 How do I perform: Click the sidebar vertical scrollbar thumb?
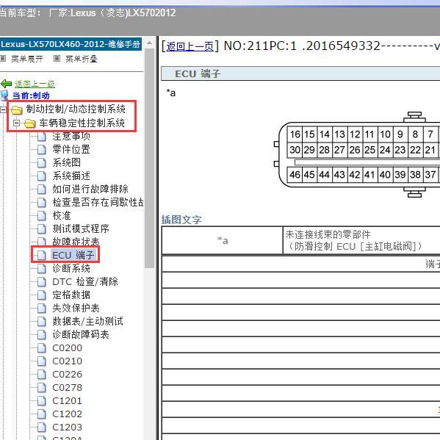click(x=149, y=158)
